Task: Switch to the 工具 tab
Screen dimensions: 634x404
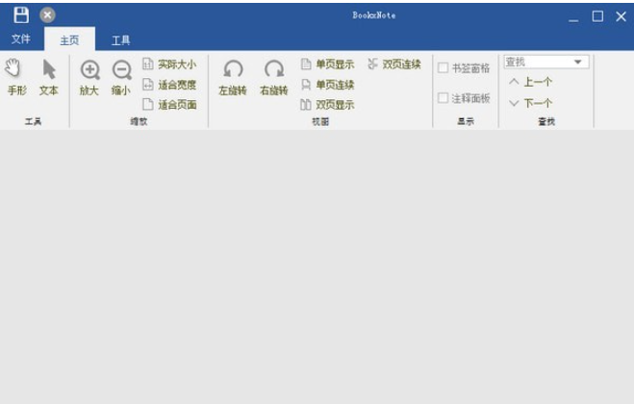Action: tap(120, 40)
